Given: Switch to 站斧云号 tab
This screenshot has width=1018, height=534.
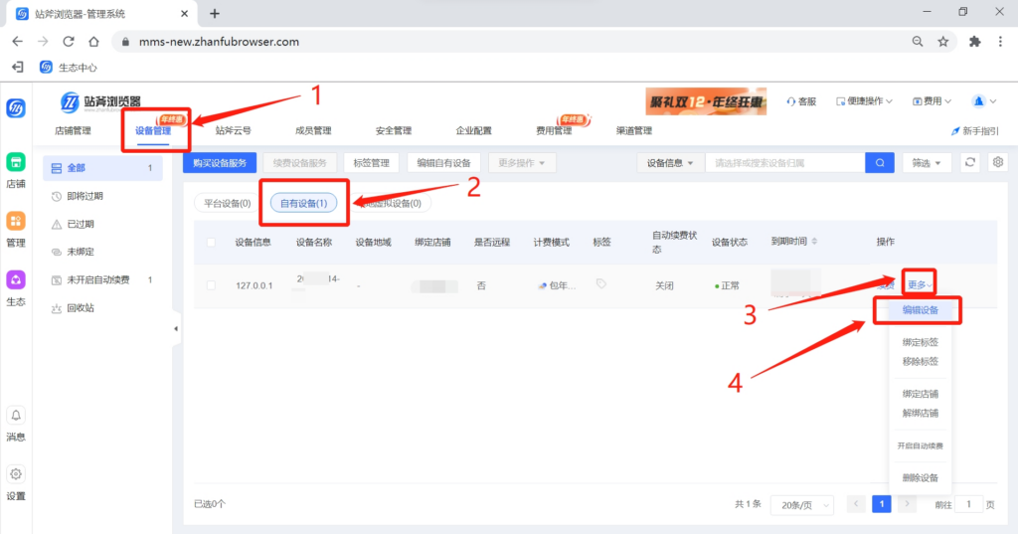Looking at the screenshot, I should (x=233, y=130).
